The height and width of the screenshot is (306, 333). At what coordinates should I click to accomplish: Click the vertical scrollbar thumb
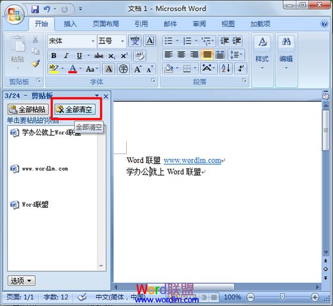tap(326, 130)
